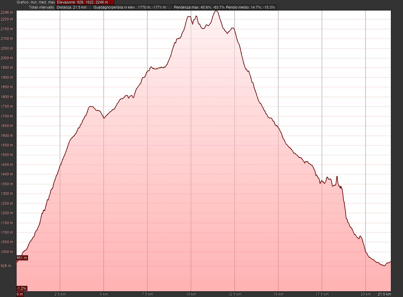403x297 pixels.
Task: Click the 951 m elevation cursor tag
Action: point(22,258)
